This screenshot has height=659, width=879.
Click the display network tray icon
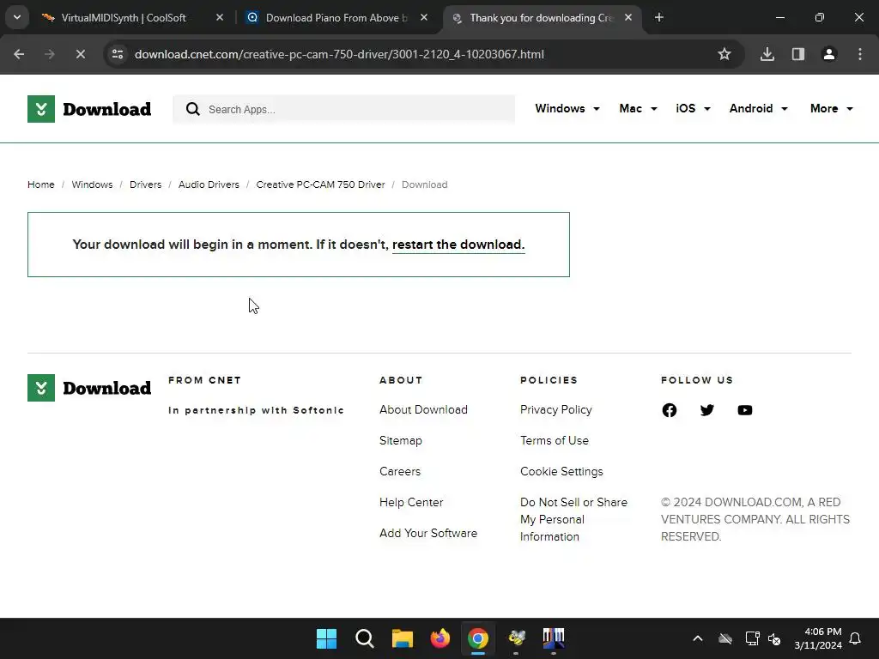click(x=752, y=638)
